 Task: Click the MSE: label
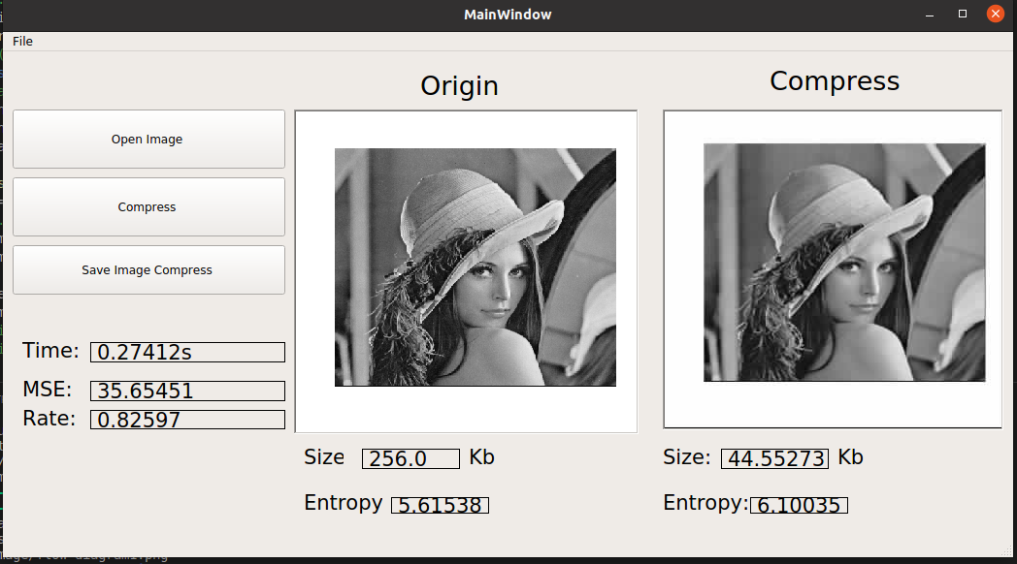[48, 390]
